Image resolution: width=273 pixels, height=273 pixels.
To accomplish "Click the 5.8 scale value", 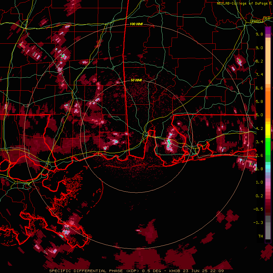I will click(259, 102).
